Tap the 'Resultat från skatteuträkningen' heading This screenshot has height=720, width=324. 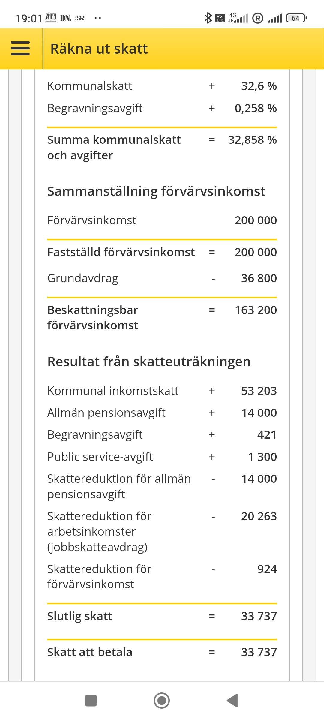click(149, 362)
